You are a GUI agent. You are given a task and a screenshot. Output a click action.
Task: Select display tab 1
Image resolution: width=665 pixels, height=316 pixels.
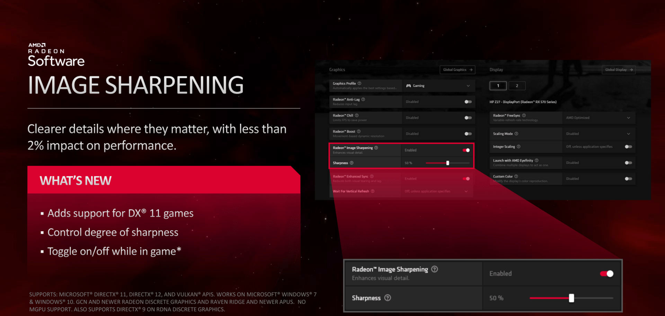[498, 86]
